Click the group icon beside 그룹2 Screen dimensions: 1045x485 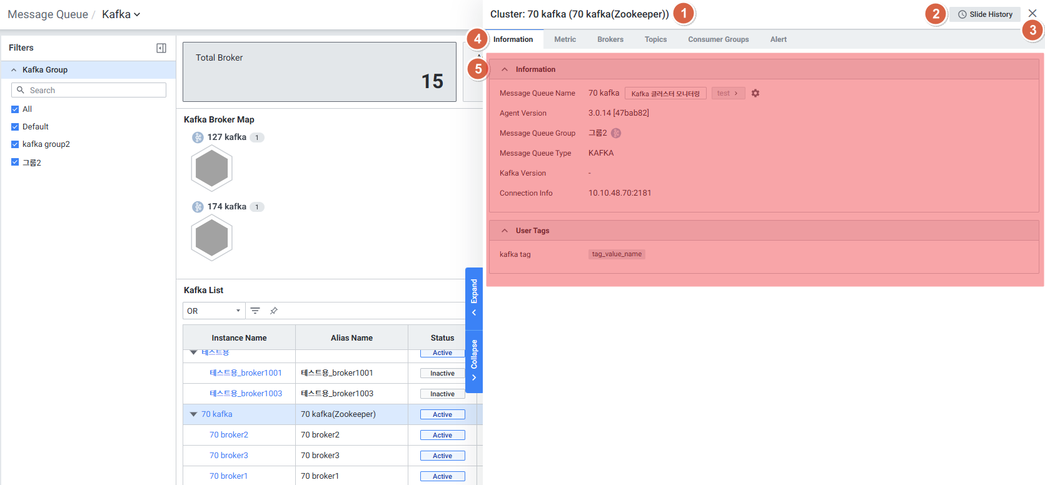tap(616, 133)
